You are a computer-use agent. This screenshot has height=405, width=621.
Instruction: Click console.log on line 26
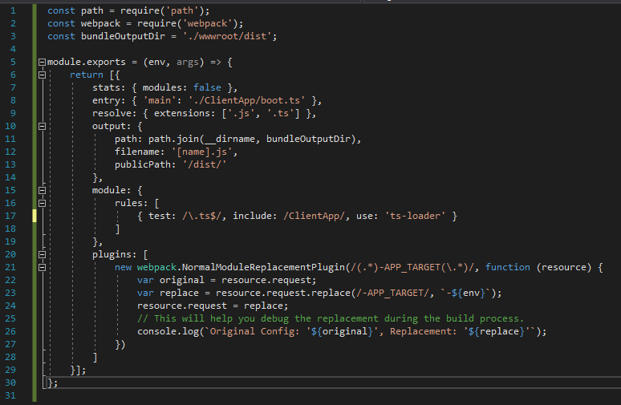click(168, 331)
